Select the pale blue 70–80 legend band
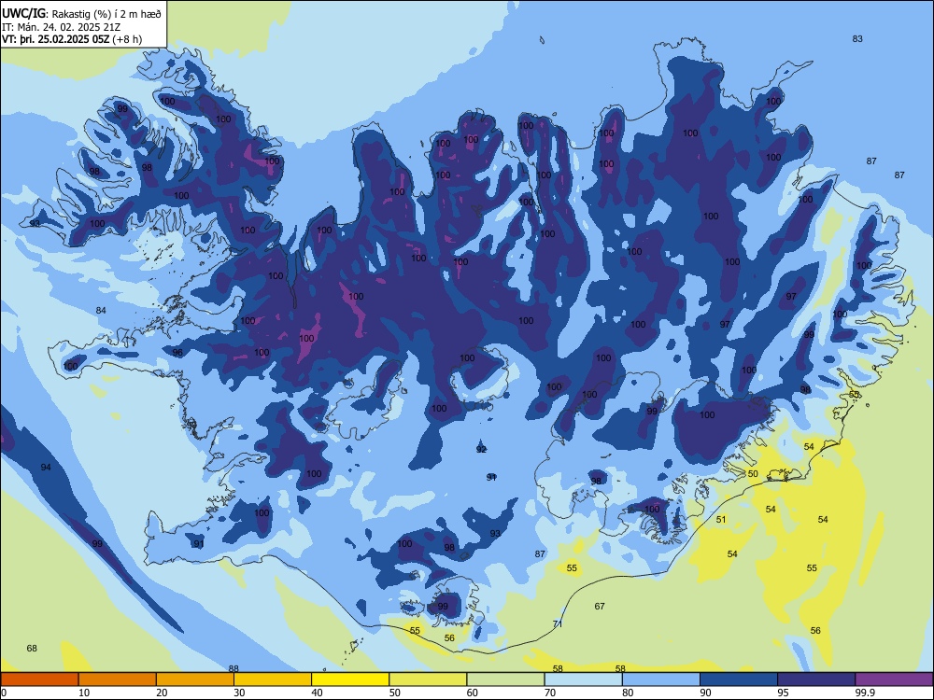This screenshot has height=700, width=934. (x=583, y=679)
